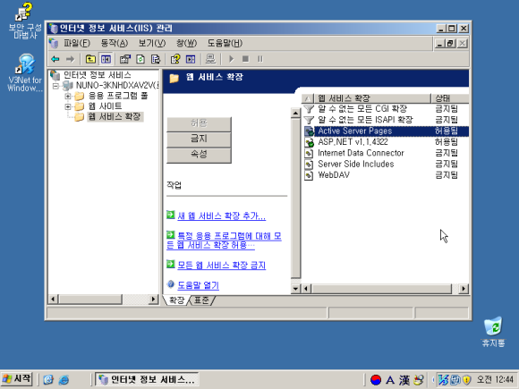Expand the 웹 사이트 tree node
519x389 pixels.
point(68,106)
